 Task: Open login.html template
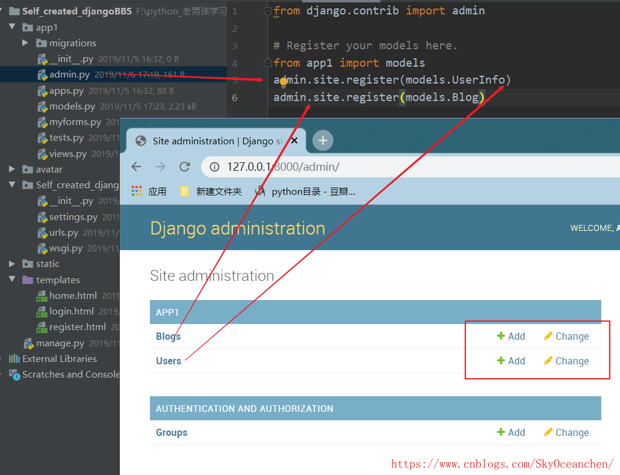pos(71,311)
